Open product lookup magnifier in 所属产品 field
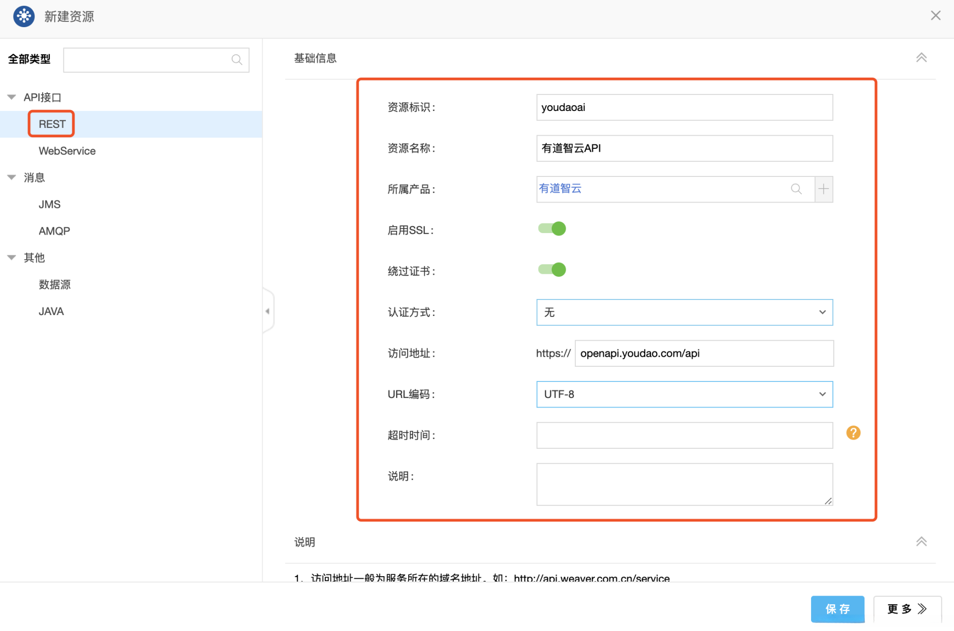 (796, 189)
